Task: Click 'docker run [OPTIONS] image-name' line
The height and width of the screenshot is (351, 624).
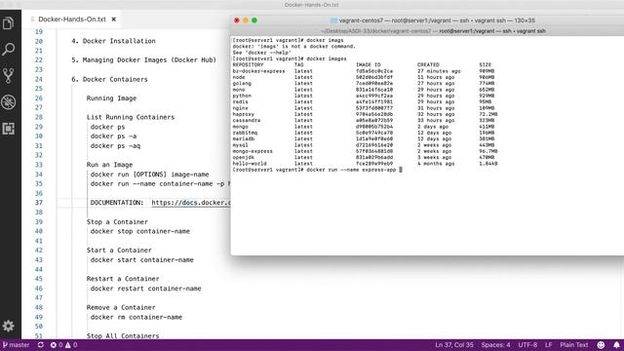Action: tap(149, 175)
